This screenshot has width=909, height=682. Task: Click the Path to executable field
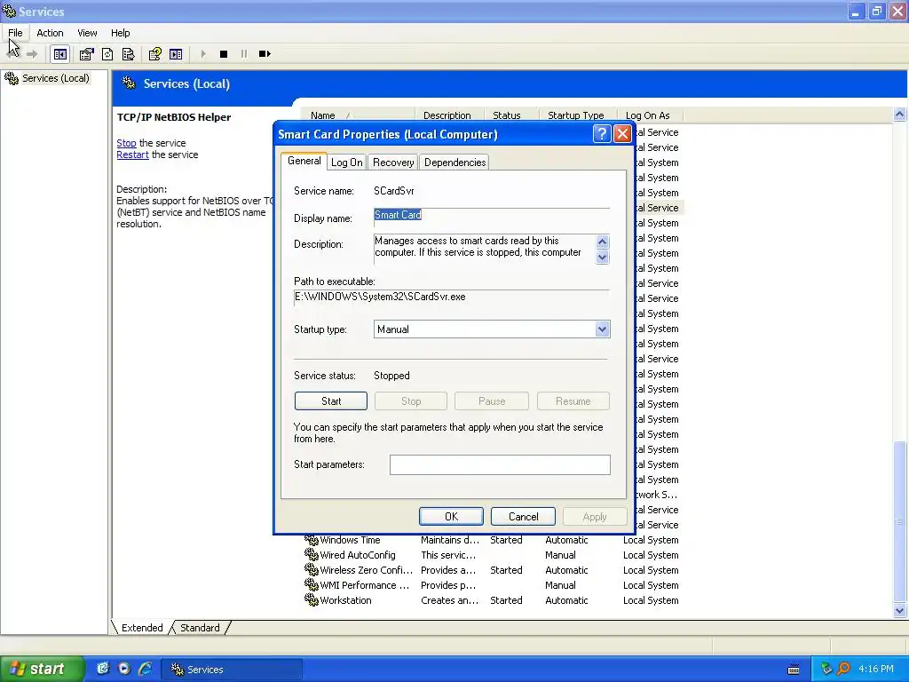[452, 297]
